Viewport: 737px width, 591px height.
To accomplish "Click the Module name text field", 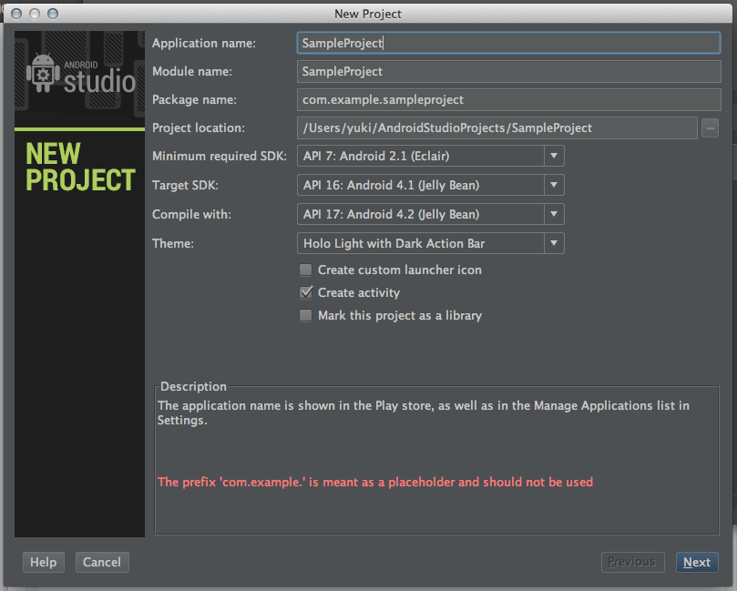I will 508,71.
